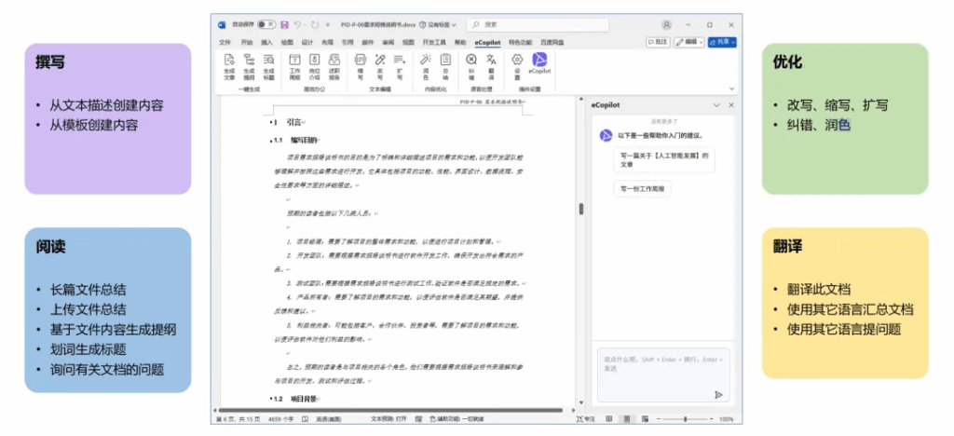Toggle the 自动保存 autosave switch
The height and width of the screenshot is (436, 954).
tap(266, 24)
